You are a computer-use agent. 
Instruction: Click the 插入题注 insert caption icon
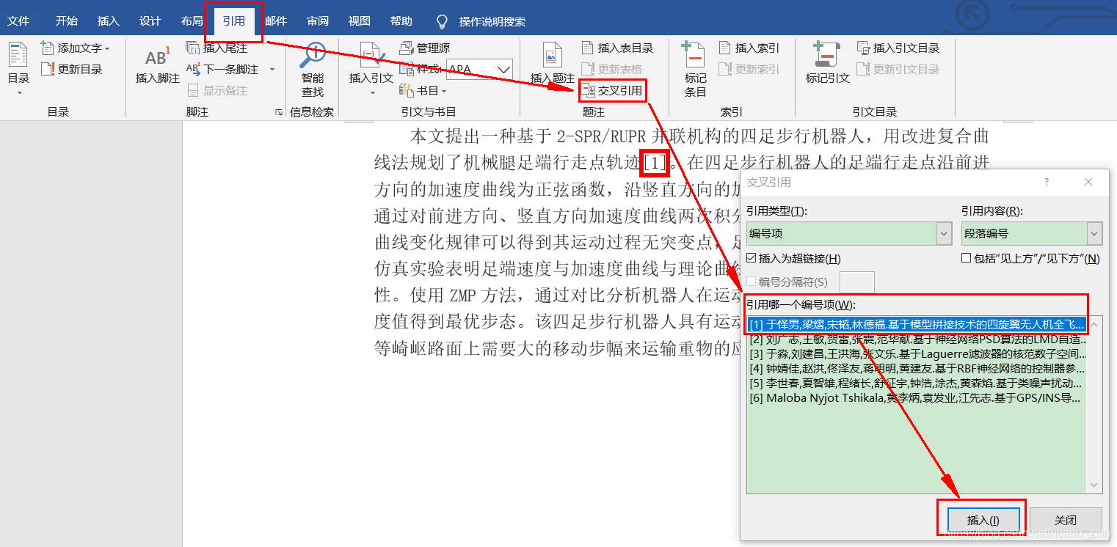point(552,56)
